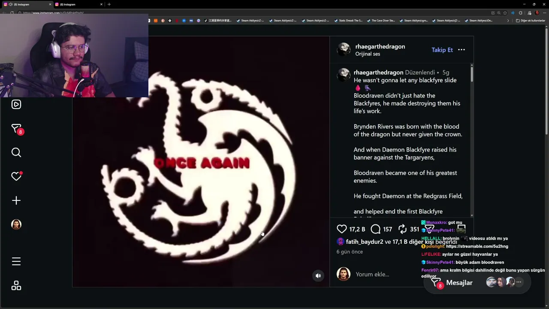Open the Meta apps grid icon
This screenshot has width=549, height=309.
click(x=16, y=285)
